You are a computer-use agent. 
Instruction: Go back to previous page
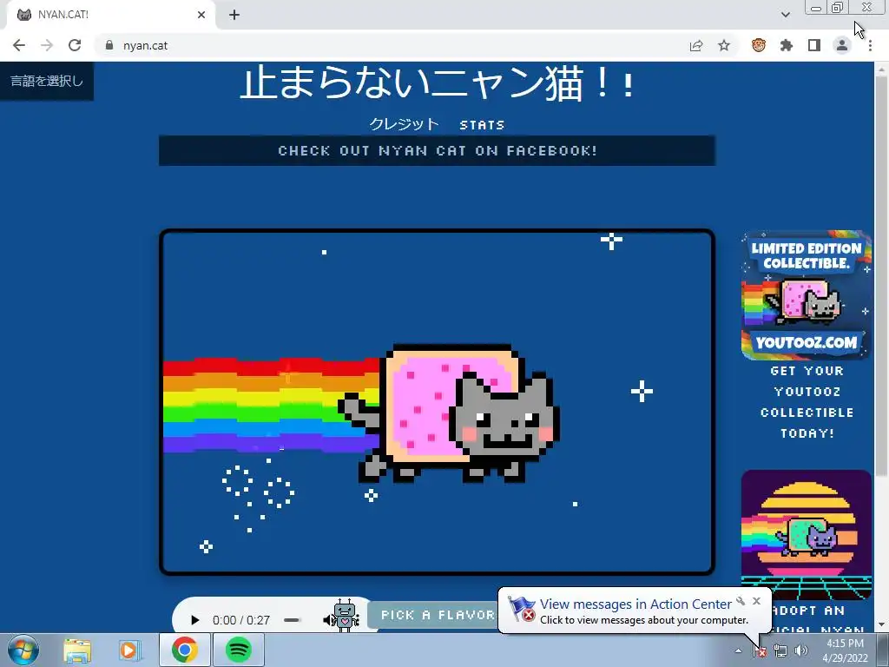19,45
